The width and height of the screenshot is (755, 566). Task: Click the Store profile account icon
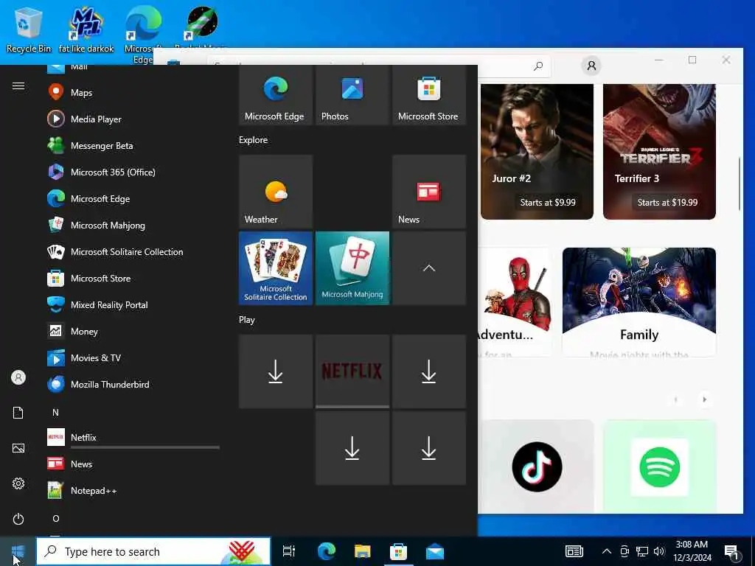(x=591, y=65)
